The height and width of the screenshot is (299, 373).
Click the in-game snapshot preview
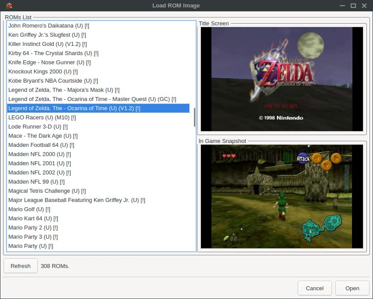(282, 197)
